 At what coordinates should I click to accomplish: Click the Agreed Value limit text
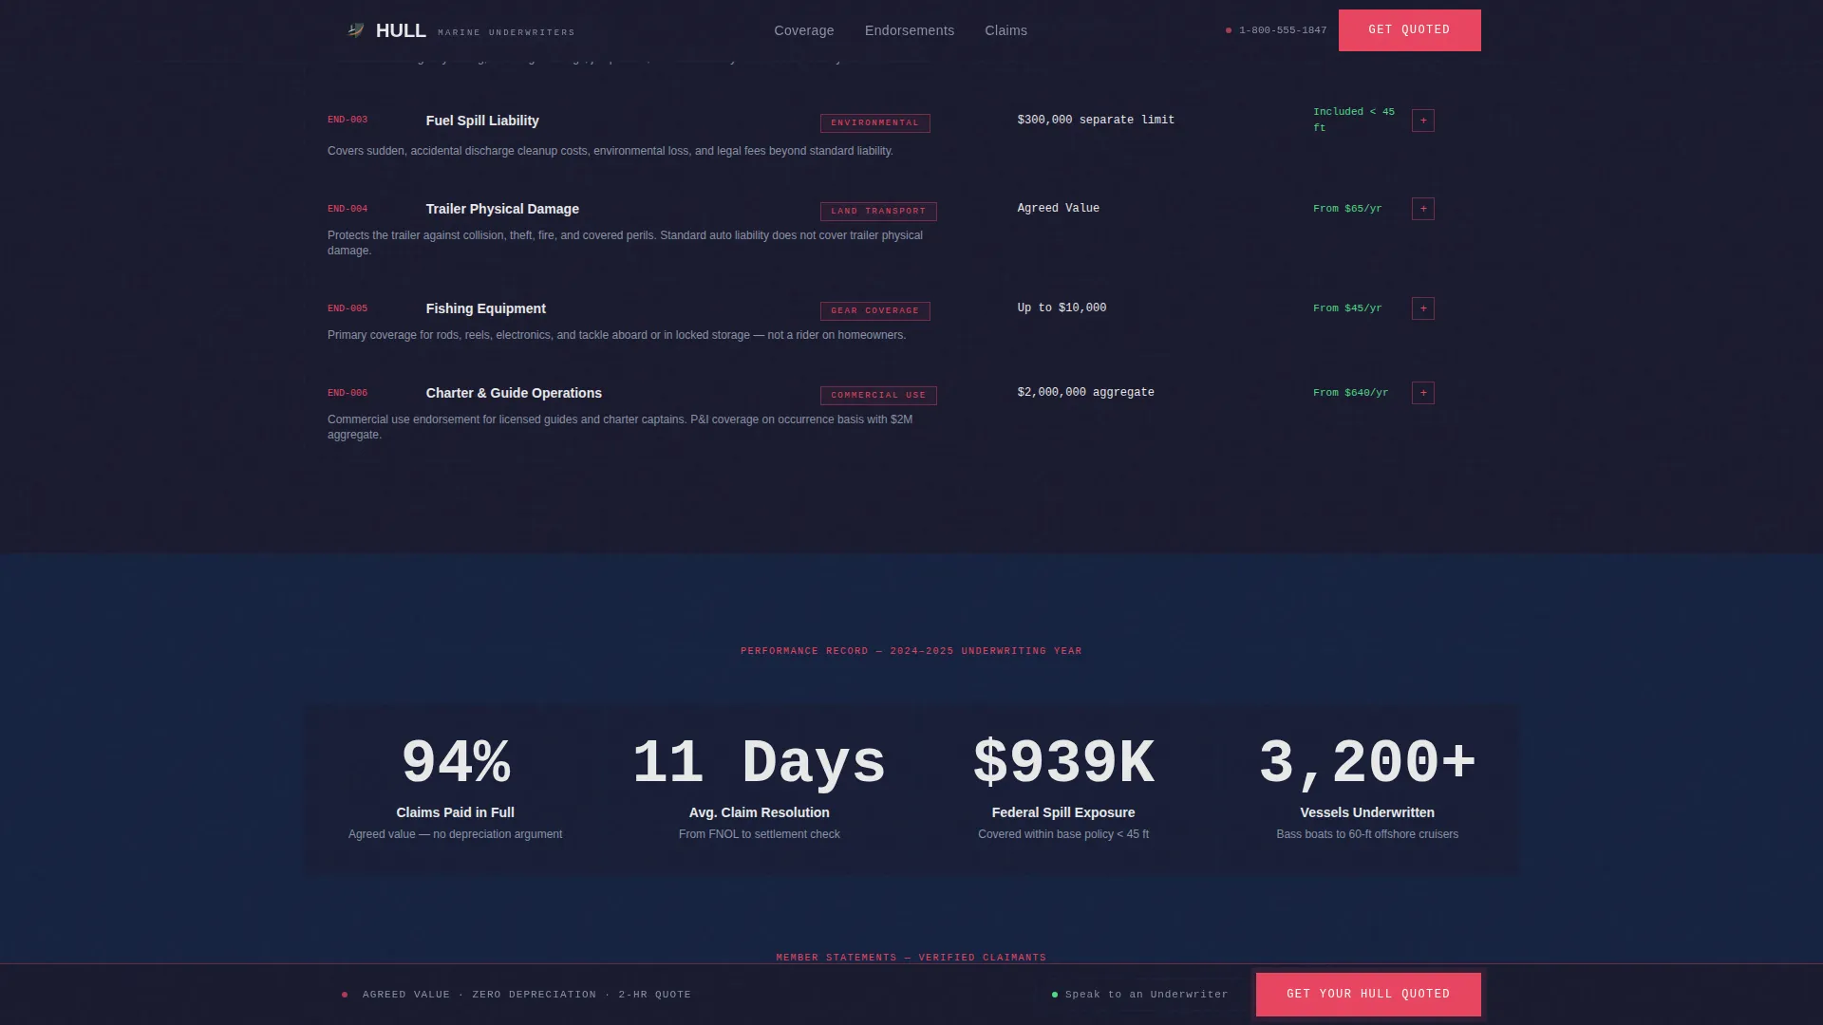[1059, 208]
